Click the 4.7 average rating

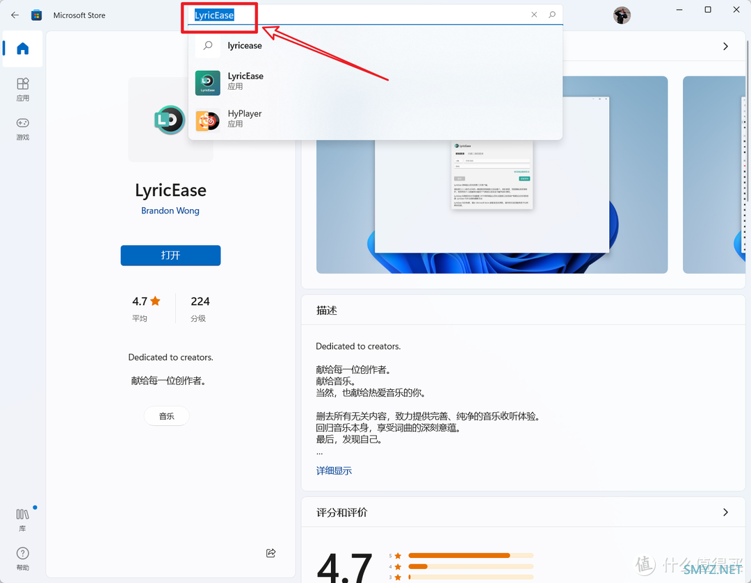[146, 301]
